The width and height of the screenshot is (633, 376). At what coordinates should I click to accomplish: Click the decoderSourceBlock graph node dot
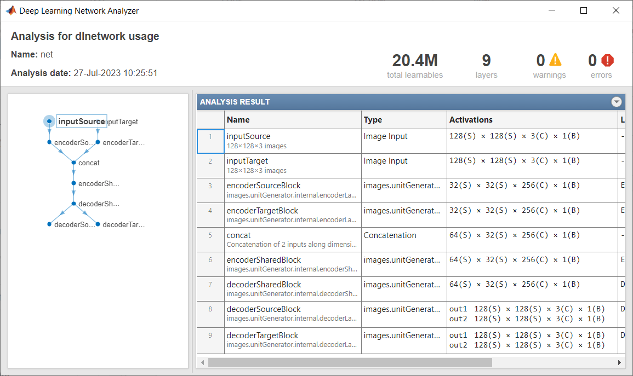pos(49,224)
